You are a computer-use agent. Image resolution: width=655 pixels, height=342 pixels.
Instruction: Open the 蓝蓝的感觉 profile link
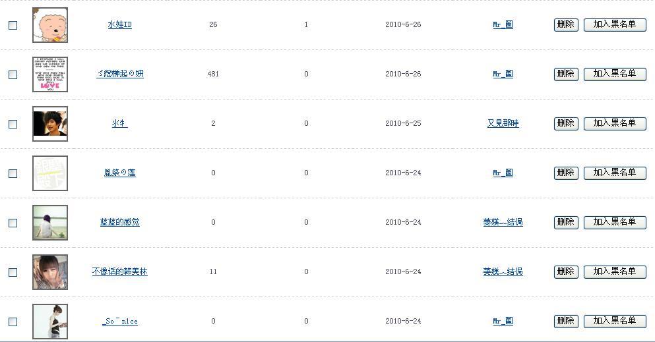[120, 223]
